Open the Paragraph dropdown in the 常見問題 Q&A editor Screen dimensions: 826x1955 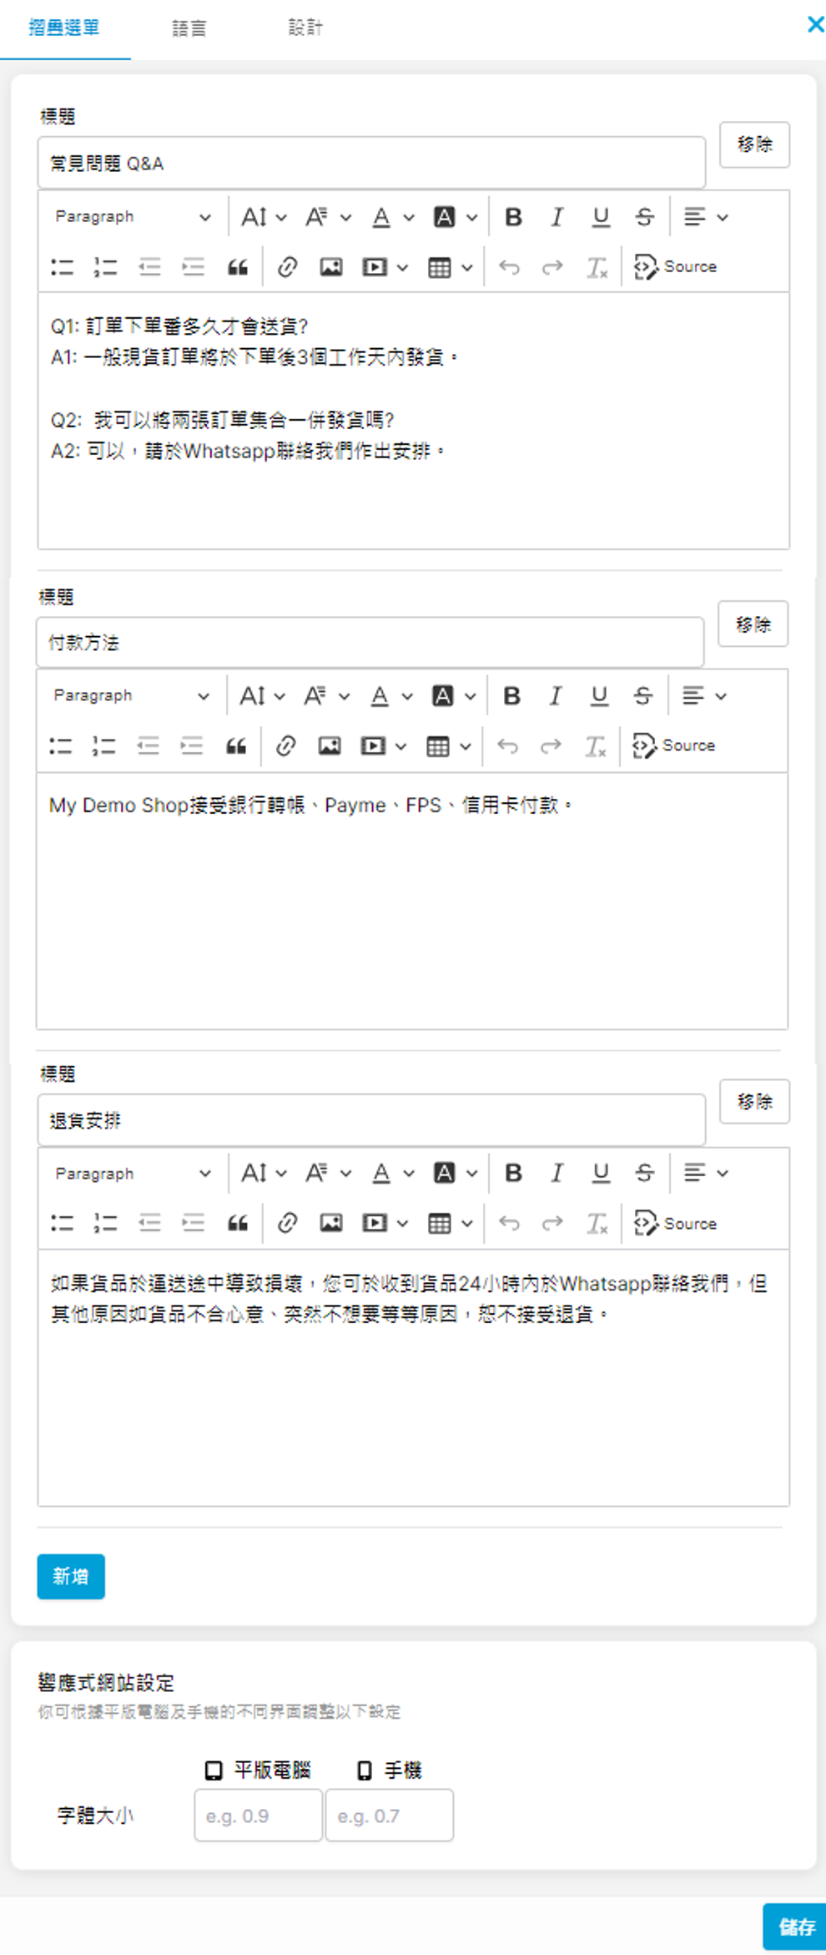tap(133, 217)
